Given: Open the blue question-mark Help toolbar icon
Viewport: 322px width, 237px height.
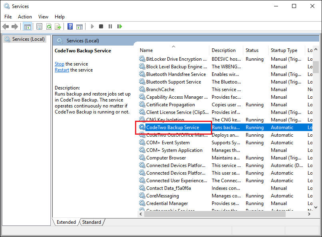Looking at the screenshot, I should (70, 26).
